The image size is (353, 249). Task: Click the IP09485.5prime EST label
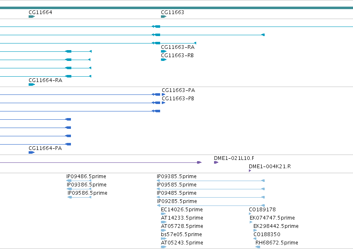tap(177, 193)
